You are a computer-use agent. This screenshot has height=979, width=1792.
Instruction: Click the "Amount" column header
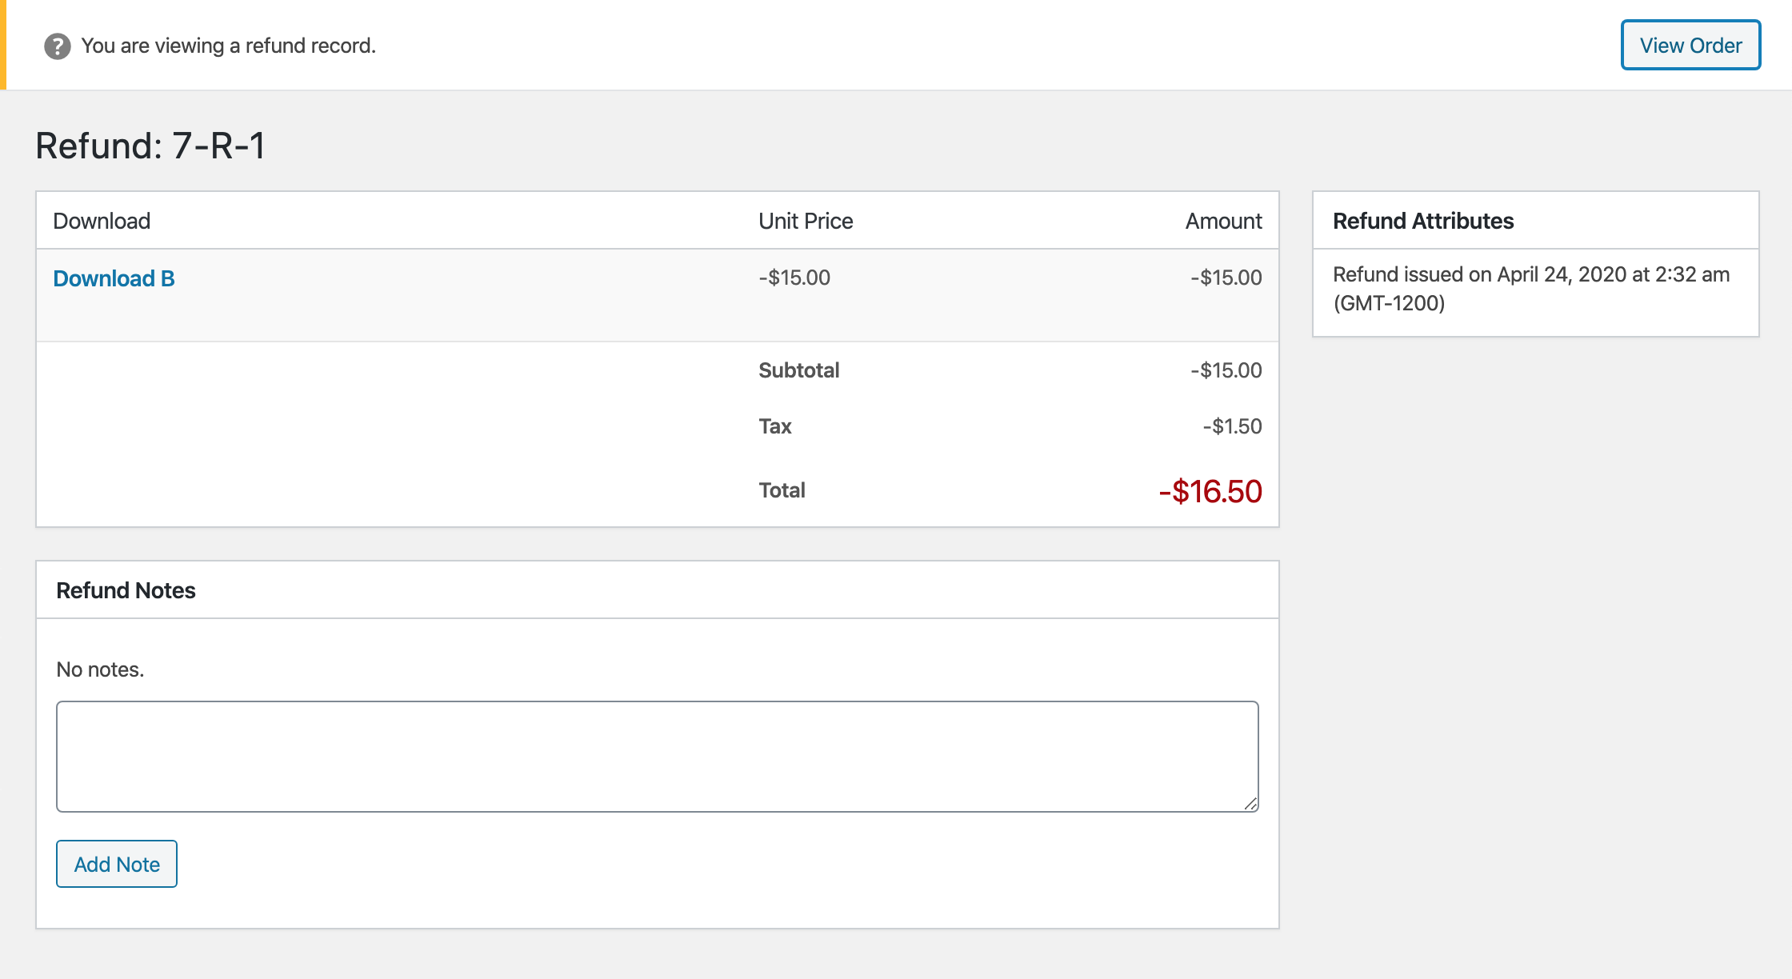1224,221
